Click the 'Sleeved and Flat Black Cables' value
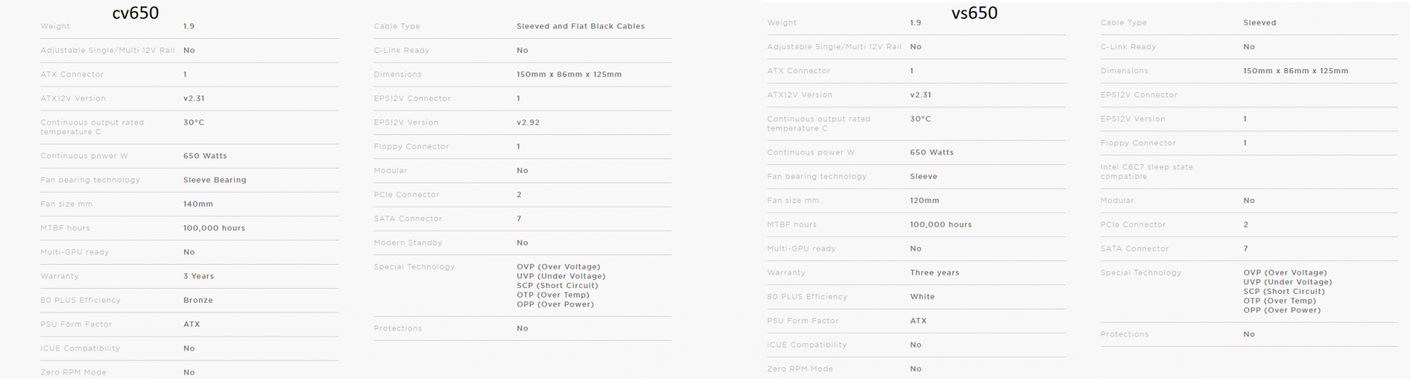 click(x=580, y=26)
